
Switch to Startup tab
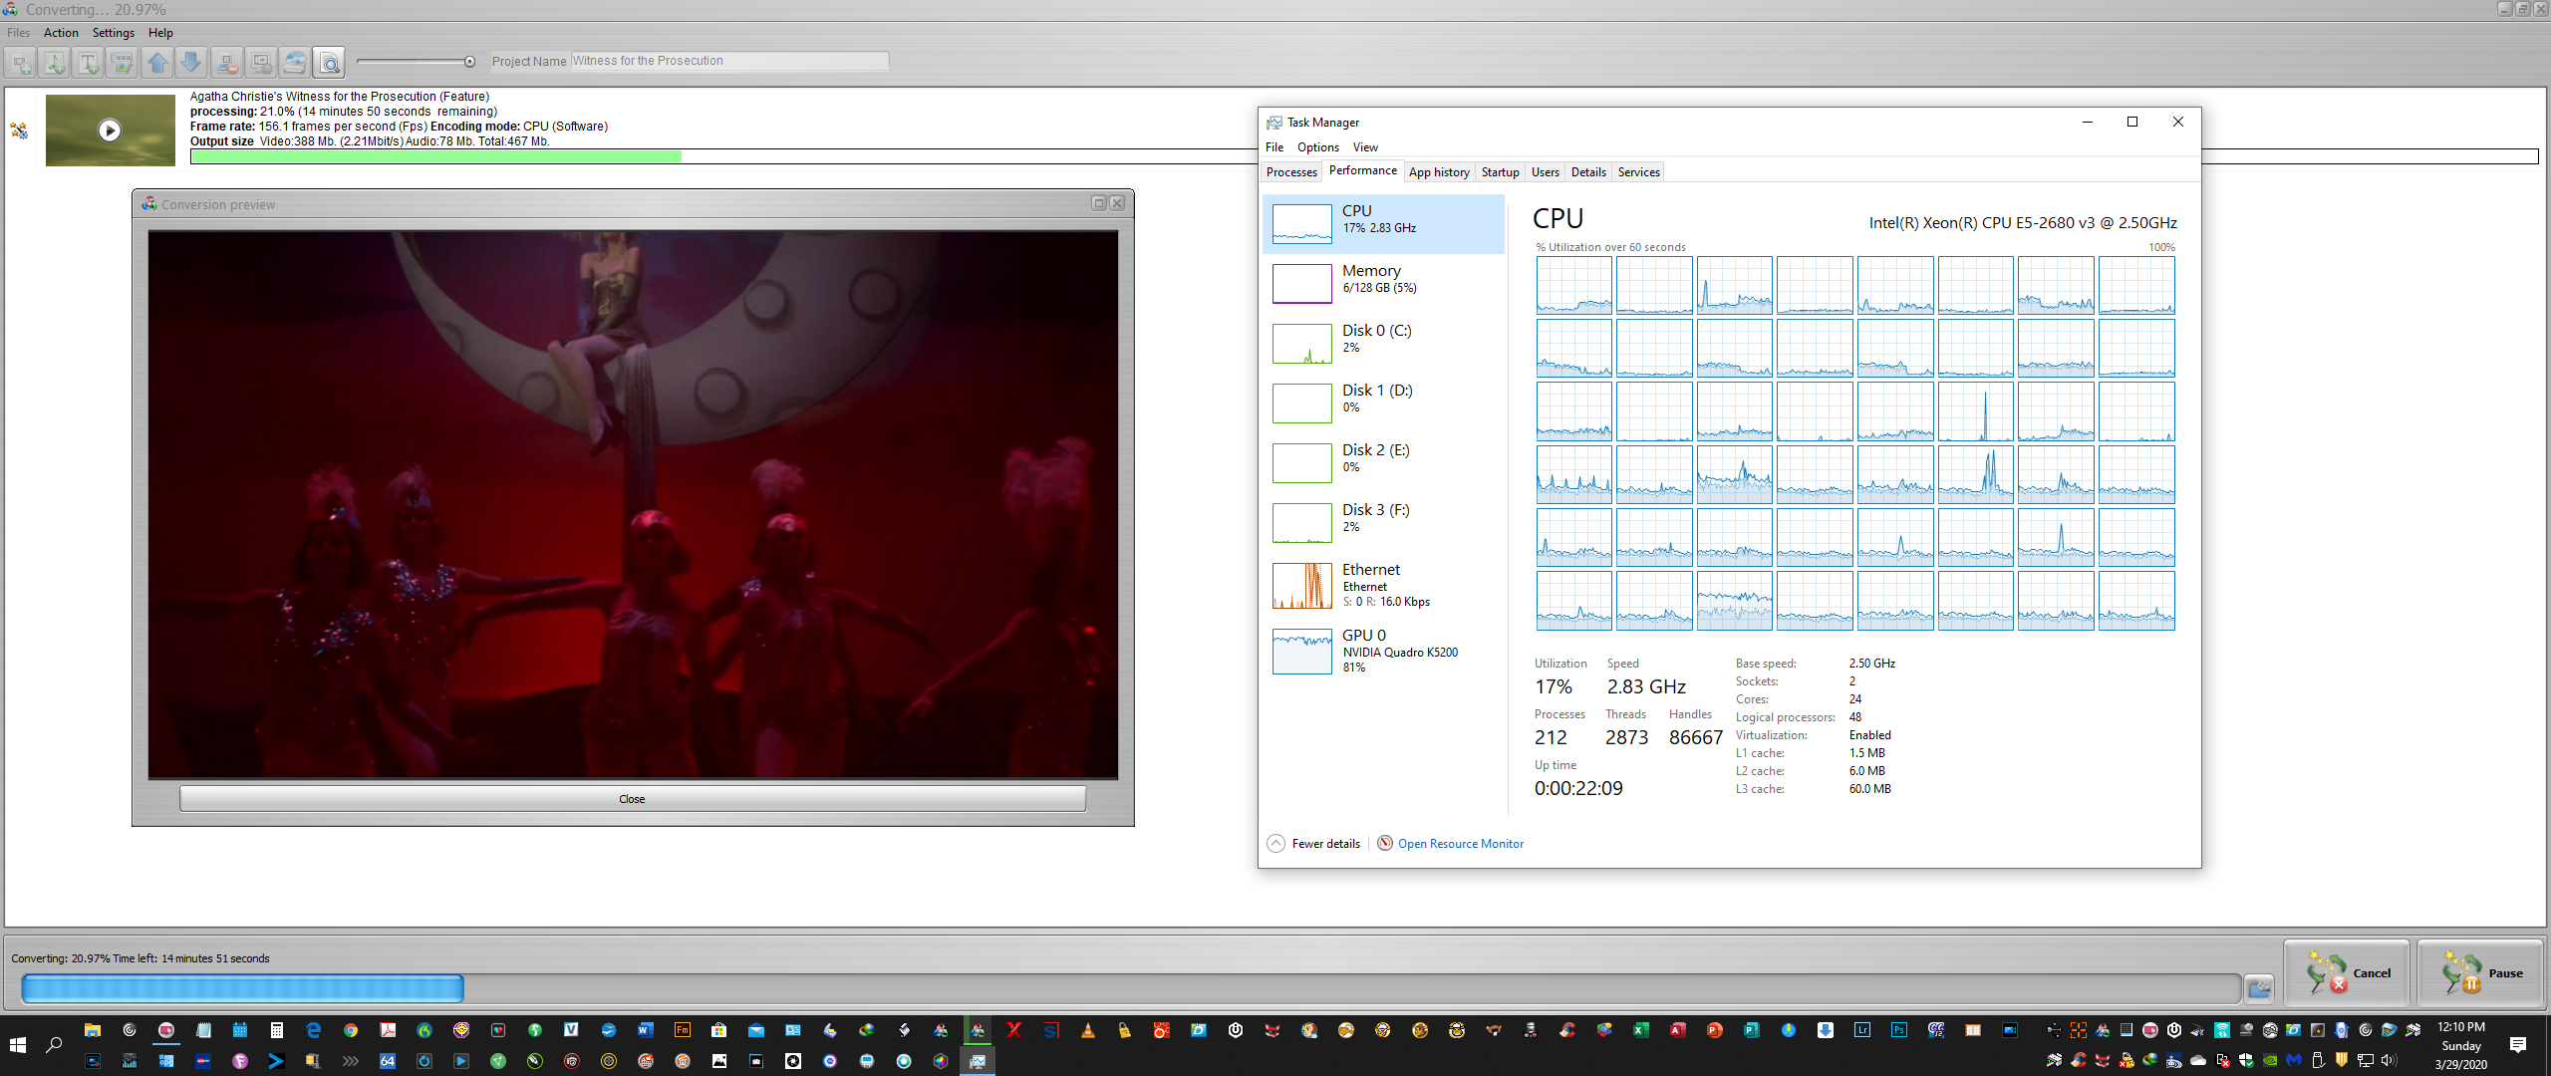coord(1500,172)
